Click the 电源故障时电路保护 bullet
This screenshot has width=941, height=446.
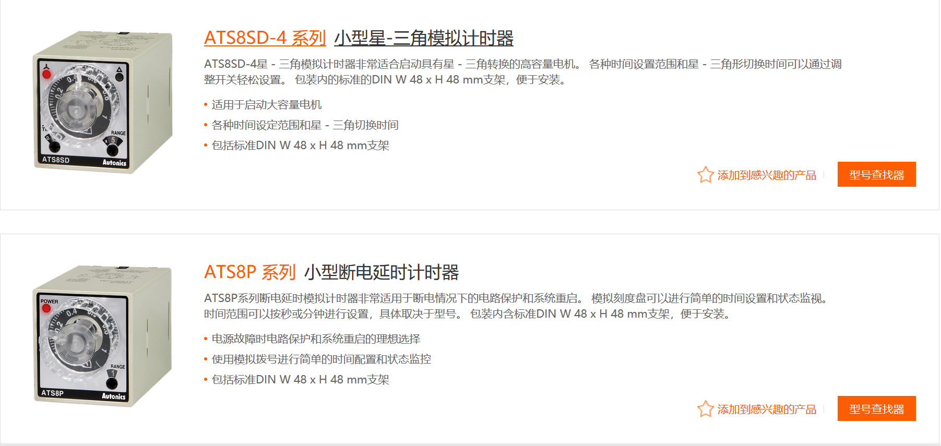point(316,339)
